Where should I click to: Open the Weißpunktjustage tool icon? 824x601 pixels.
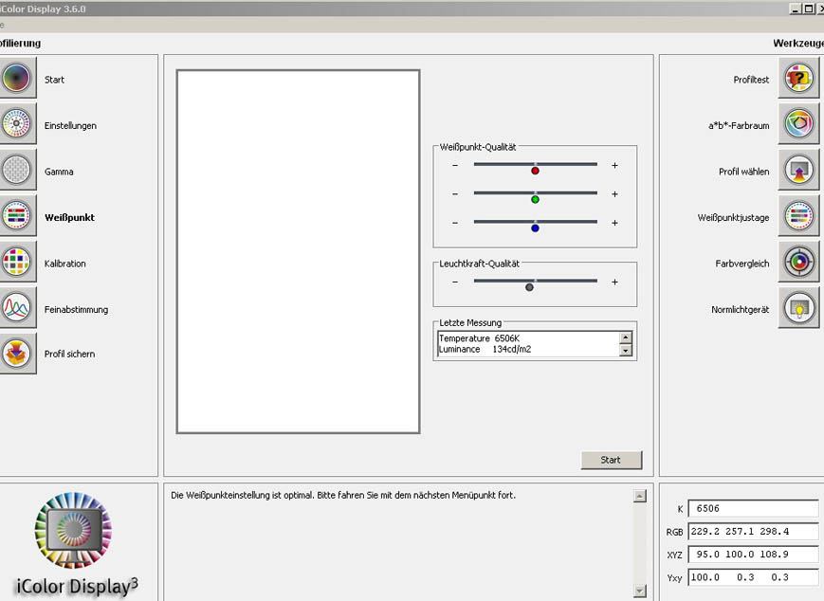click(x=799, y=217)
